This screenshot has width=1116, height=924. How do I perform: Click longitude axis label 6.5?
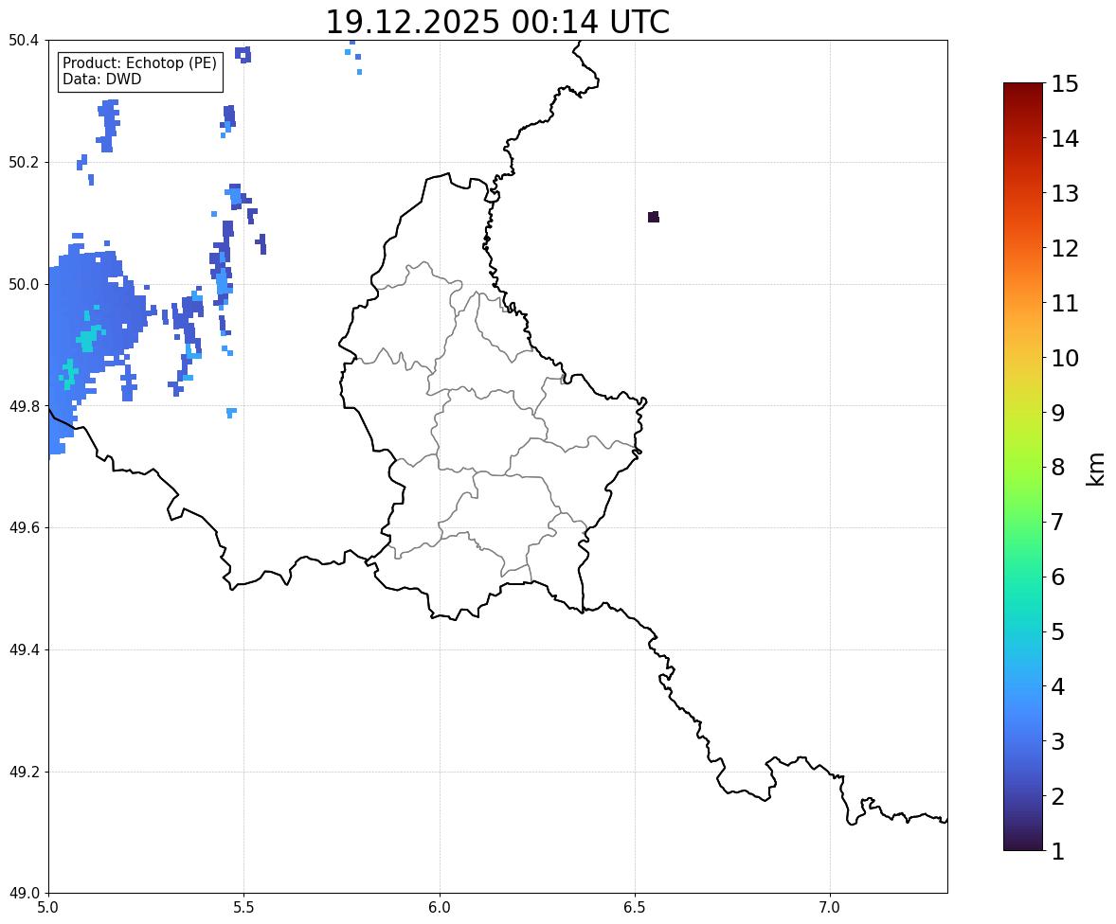635,908
